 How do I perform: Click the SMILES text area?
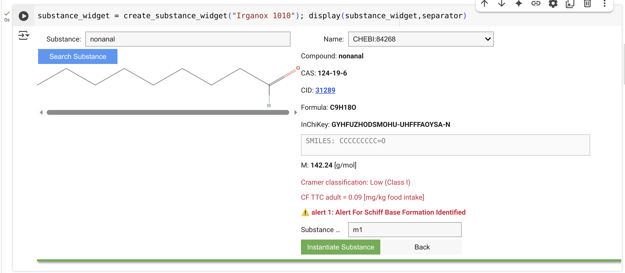445,145
